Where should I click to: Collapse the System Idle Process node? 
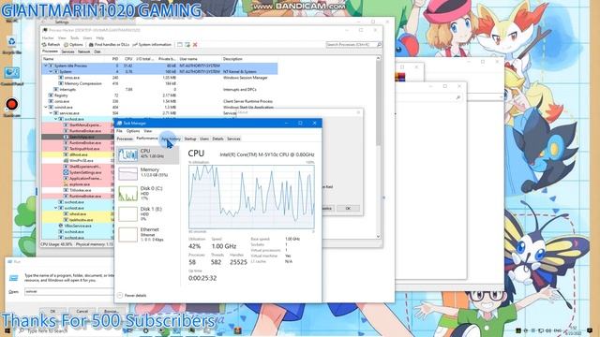click(46, 66)
